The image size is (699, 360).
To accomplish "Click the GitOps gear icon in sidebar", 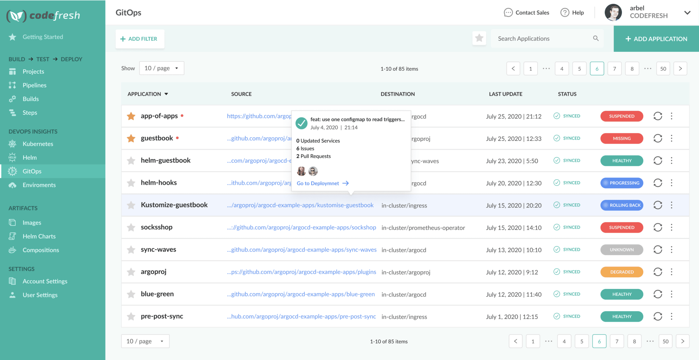I will [x=13, y=171].
